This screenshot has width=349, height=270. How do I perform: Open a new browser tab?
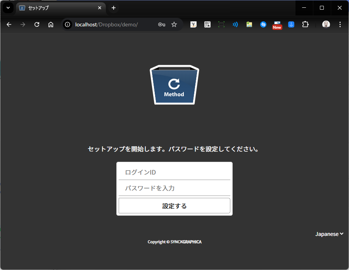coord(114,8)
